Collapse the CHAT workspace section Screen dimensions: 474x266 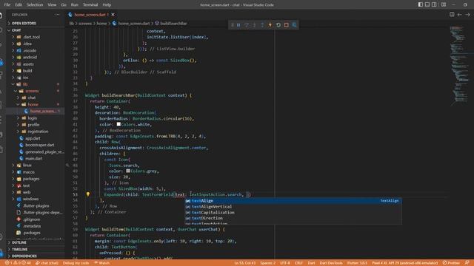(36, 30)
